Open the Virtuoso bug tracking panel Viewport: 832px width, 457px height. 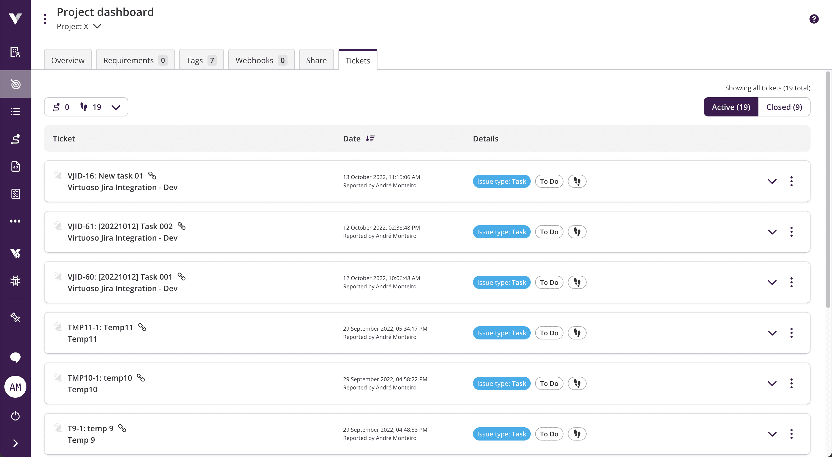click(x=15, y=281)
